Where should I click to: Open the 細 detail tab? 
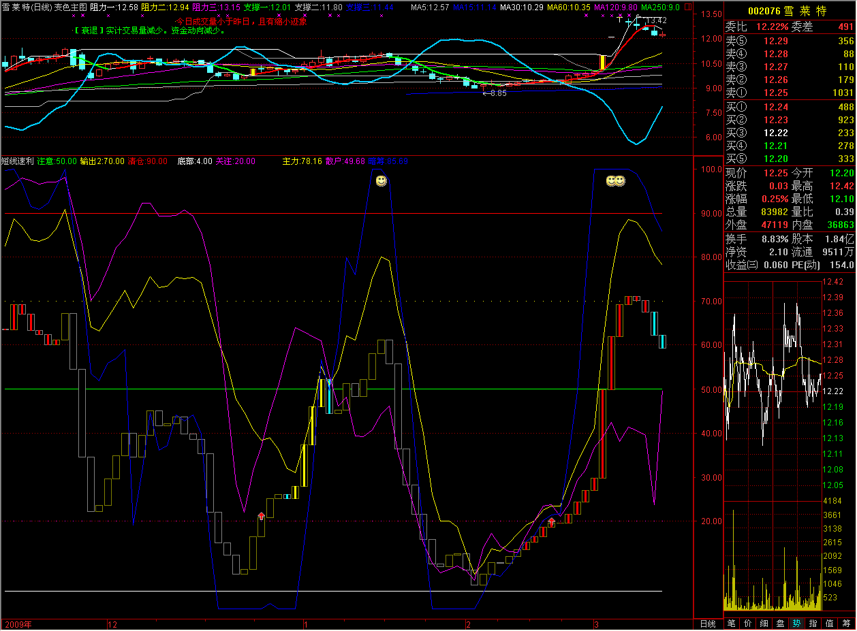tap(764, 624)
